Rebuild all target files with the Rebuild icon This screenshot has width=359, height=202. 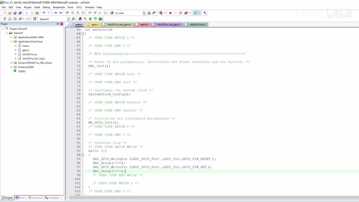[x=15, y=19]
